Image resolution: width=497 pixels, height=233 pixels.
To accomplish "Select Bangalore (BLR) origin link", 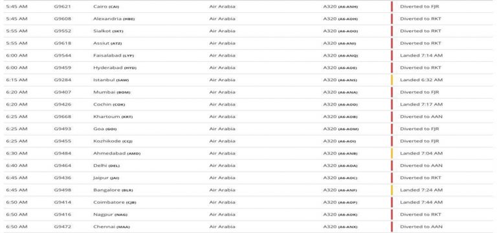I will pos(113,190).
